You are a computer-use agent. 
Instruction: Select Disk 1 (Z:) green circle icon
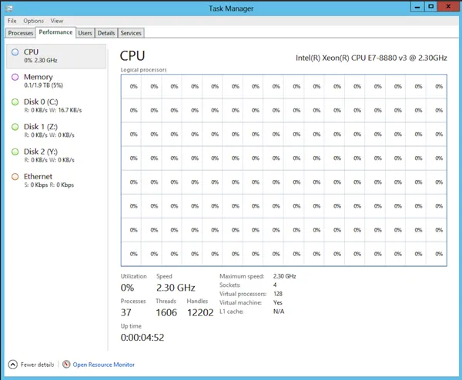[x=15, y=127]
